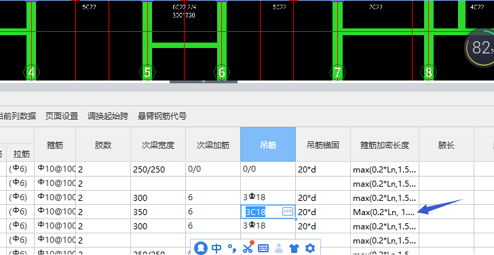
Task: Select the 次梁加筋 column header
Action: (x=212, y=145)
